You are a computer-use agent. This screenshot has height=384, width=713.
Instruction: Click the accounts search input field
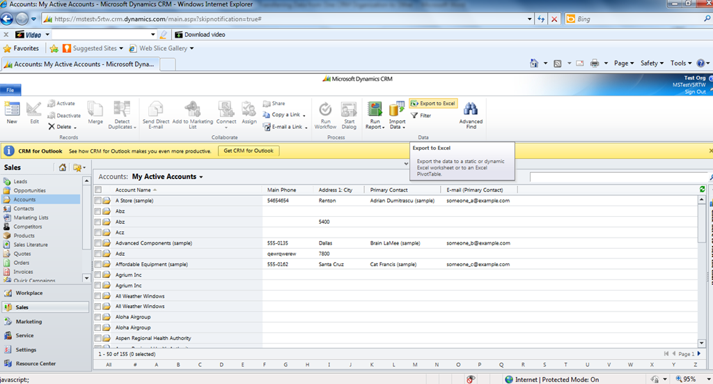tap(620, 178)
